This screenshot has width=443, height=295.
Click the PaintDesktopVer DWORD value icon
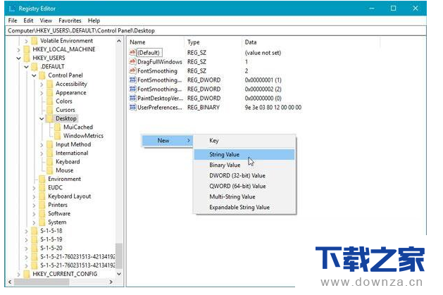coord(132,99)
